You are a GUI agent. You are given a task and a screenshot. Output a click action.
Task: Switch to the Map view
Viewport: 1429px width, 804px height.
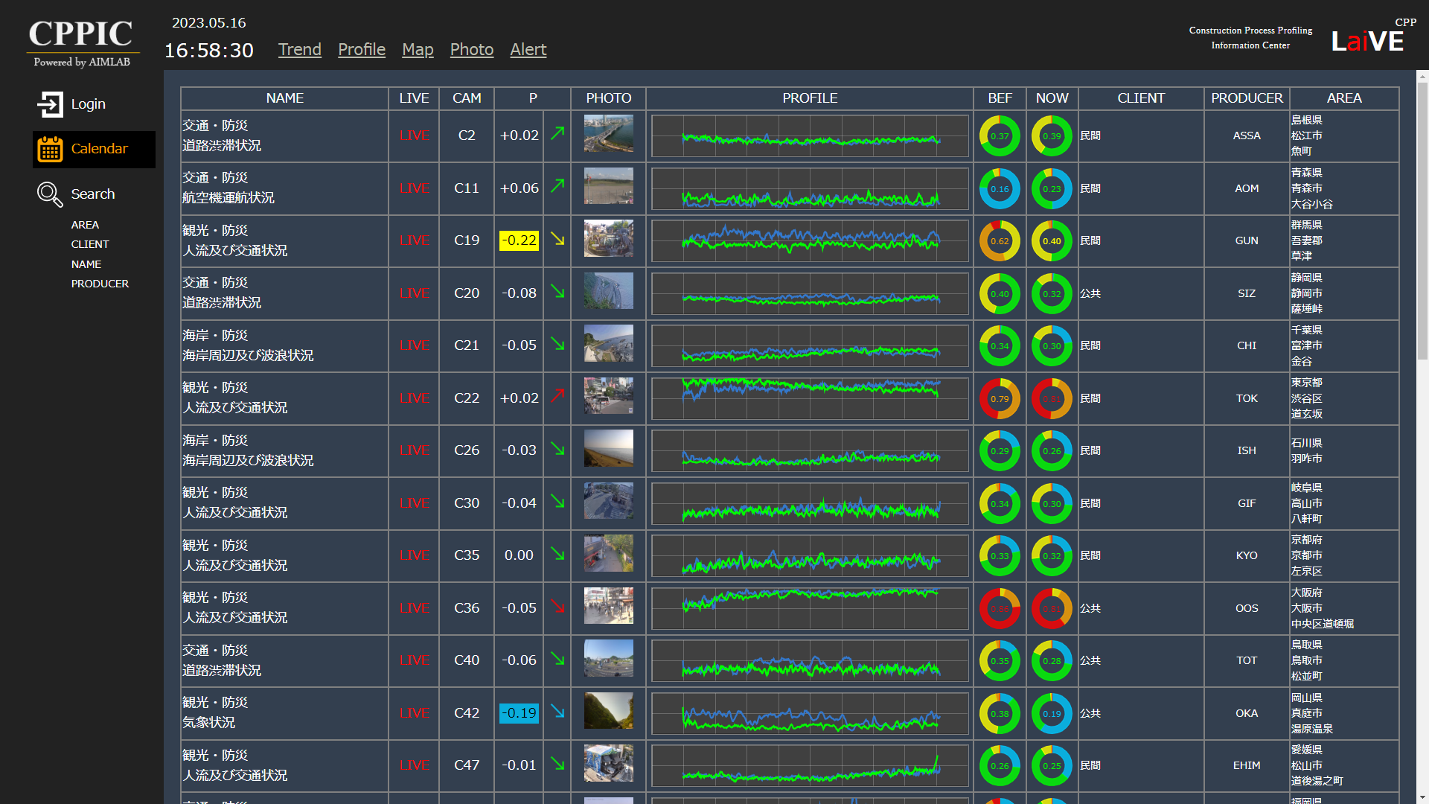point(418,49)
